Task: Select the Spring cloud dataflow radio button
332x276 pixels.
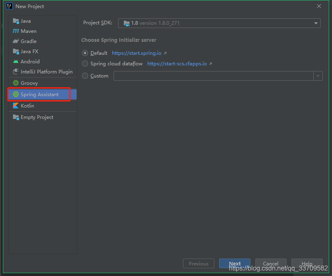Action: click(85, 64)
